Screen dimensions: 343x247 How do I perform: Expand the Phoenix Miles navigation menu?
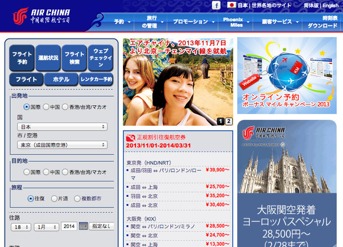click(236, 22)
